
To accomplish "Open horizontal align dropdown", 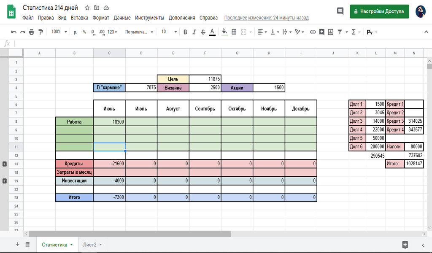I will click(262, 32).
